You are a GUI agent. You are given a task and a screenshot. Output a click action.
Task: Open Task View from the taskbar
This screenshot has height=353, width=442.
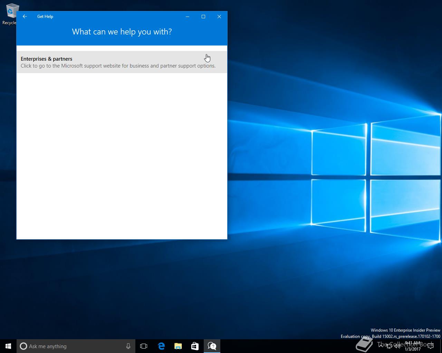(x=144, y=346)
